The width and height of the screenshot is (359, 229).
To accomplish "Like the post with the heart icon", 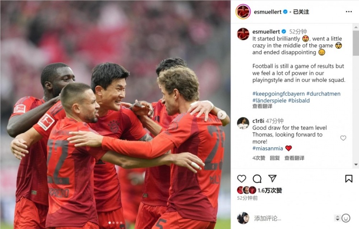I will 241,178.
